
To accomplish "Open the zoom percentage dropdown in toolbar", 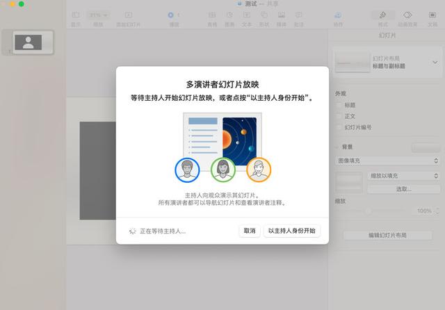I will coord(98,15).
